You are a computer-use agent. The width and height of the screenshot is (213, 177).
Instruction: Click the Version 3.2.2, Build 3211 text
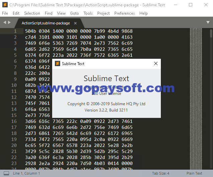coord(106,110)
